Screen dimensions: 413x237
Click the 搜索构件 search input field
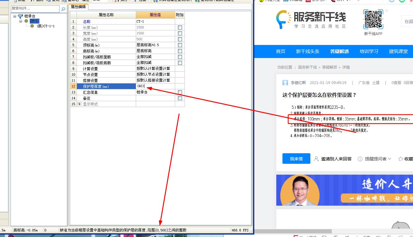pos(35,9)
